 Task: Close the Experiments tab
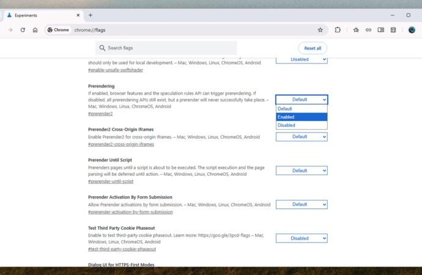[78, 15]
